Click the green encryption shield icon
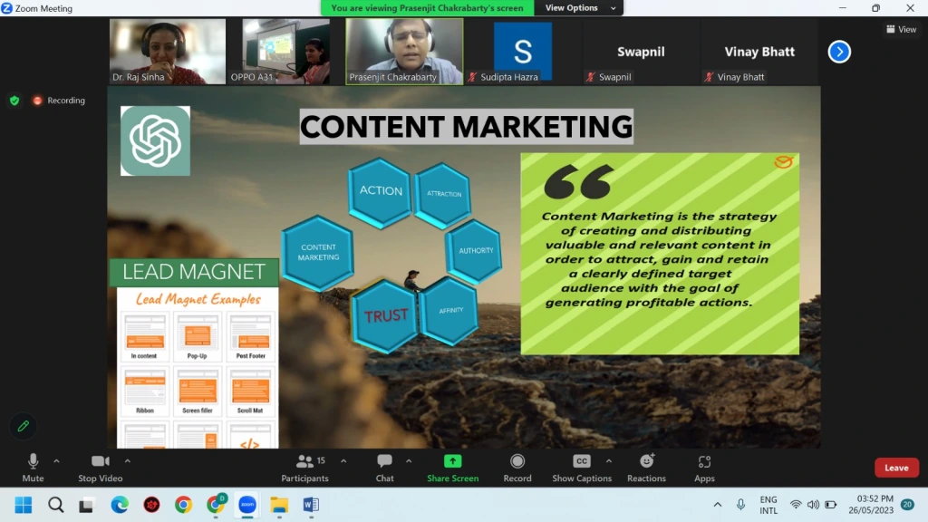This screenshot has width=928, height=522. (14, 101)
